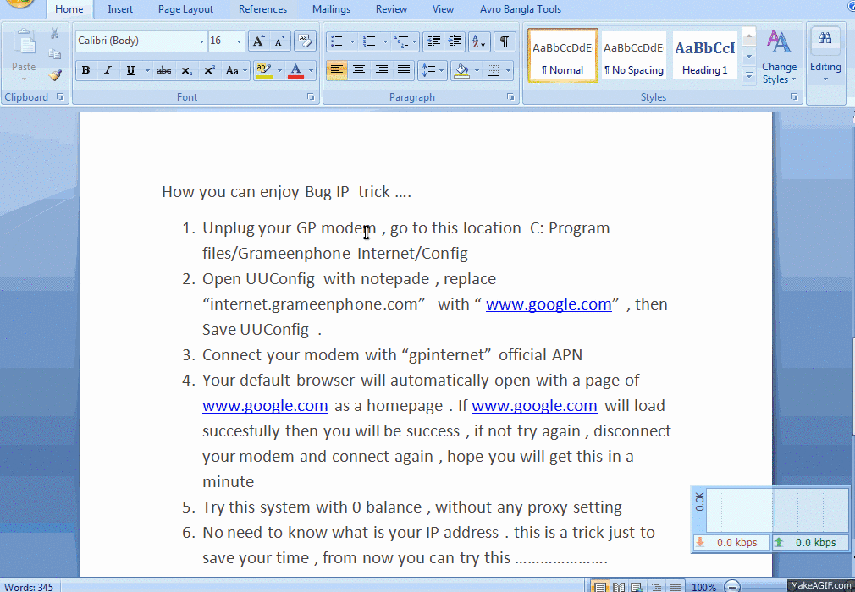Open the Font dialog launcher
This screenshot has width=855, height=592.
pyautogui.click(x=311, y=97)
